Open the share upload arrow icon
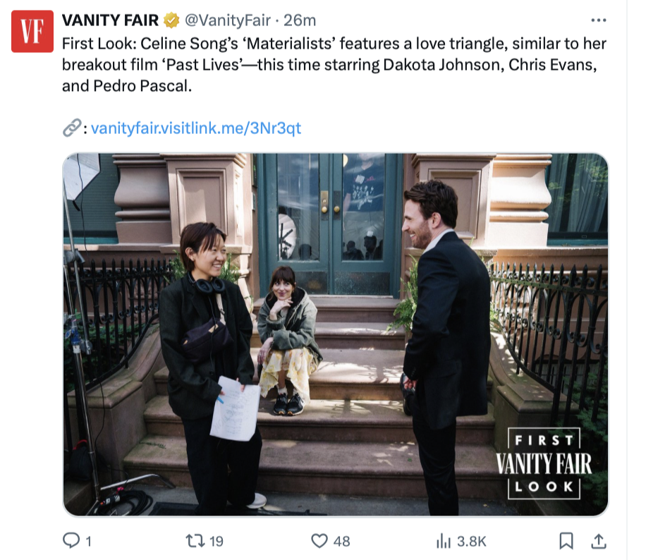Viewport: 646px width, 560px height. (598, 541)
